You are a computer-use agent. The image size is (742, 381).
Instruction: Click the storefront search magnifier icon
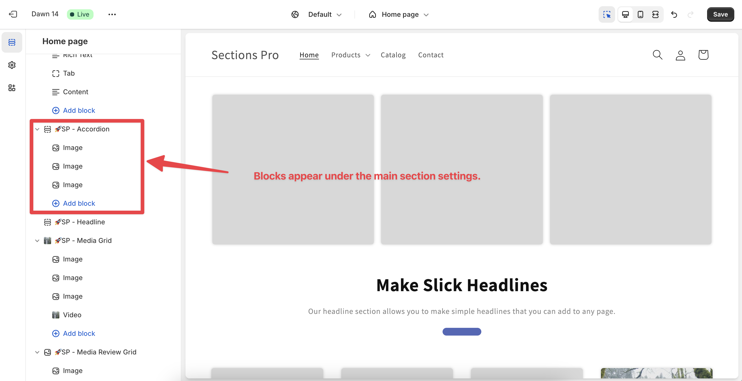tap(657, 55)
